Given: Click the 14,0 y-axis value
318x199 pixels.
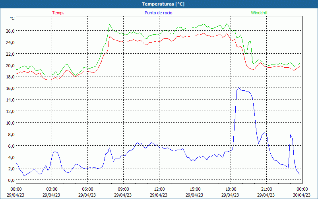Looking at the screenshot, I should point(11,100).
